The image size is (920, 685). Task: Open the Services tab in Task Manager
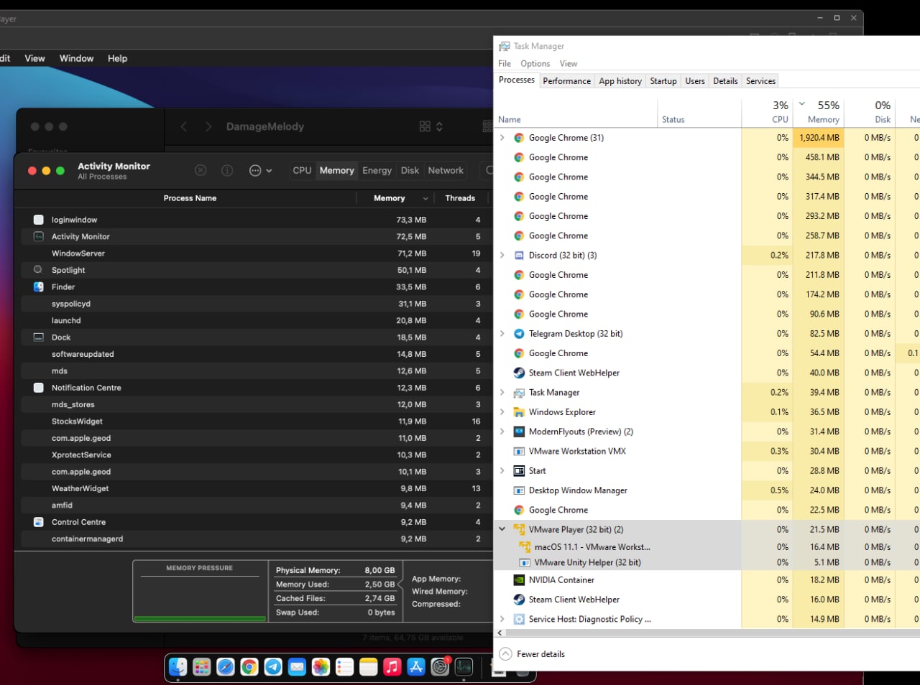point(760,81)
